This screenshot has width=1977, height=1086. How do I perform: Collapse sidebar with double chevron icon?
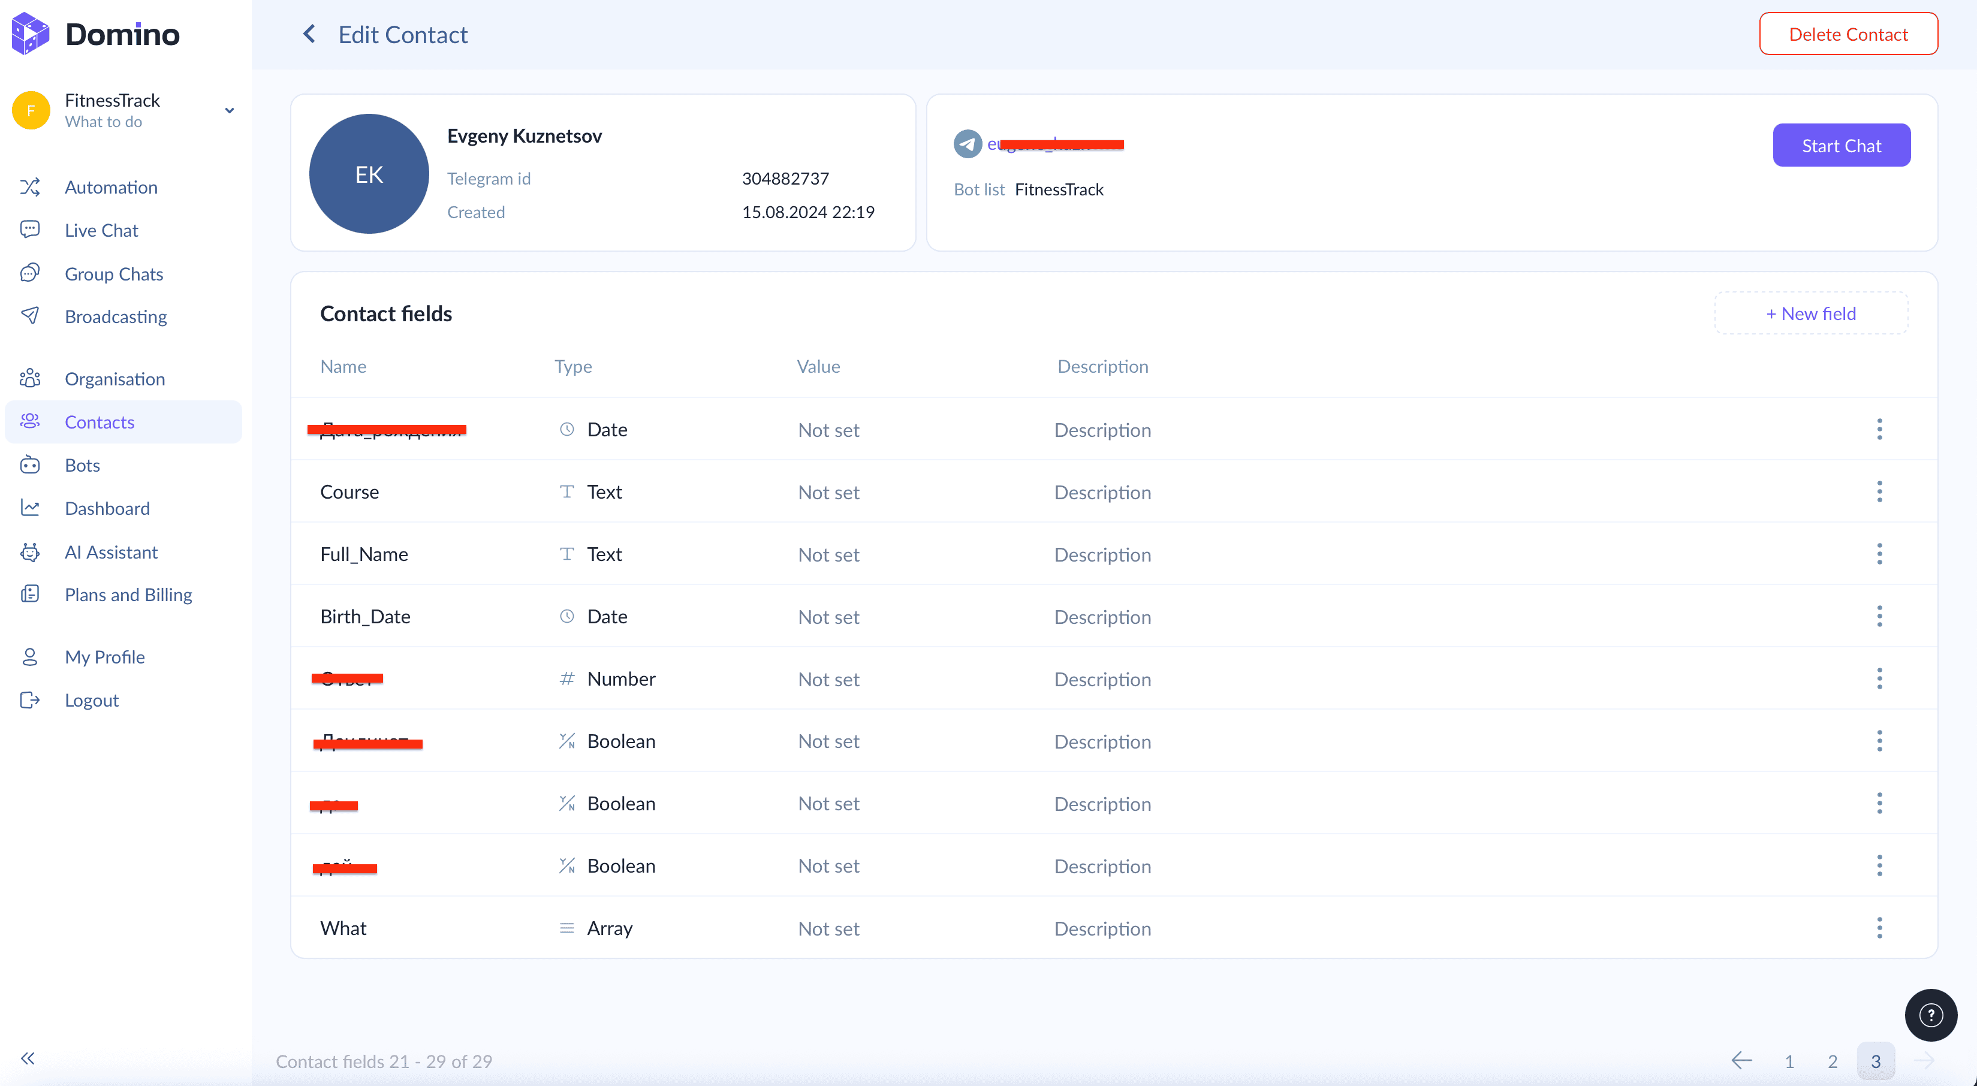click(x=28, y=1058)
